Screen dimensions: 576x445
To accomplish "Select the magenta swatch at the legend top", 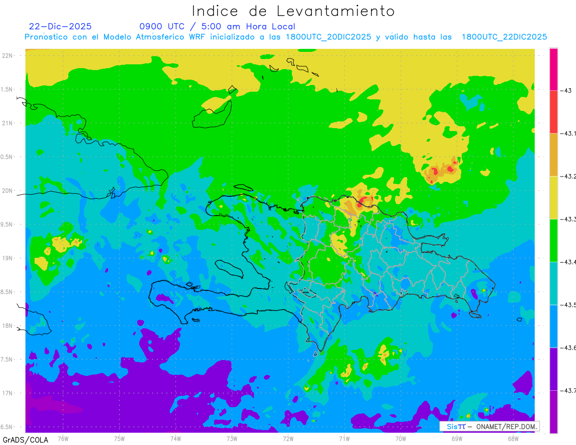I will click(x=553, y=69).
